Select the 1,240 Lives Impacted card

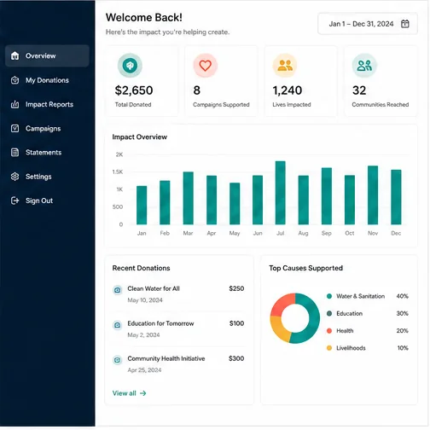(x=301, y=81)
